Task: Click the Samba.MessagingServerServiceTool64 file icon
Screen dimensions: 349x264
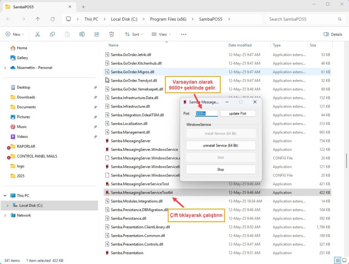Action: [x=107, y=193]
